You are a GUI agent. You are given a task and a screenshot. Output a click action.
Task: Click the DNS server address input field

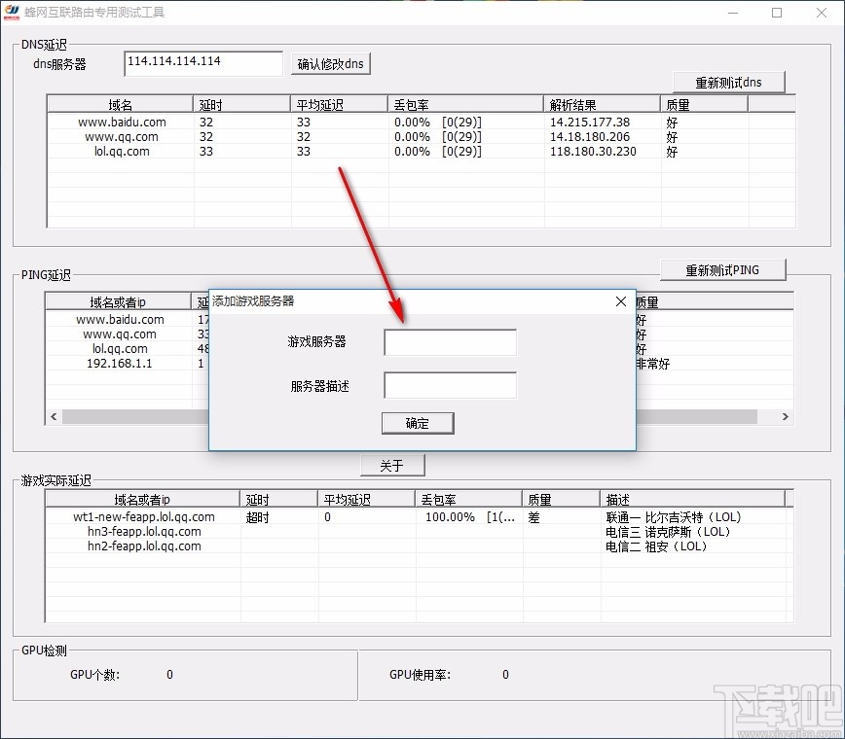coord(202,62)
